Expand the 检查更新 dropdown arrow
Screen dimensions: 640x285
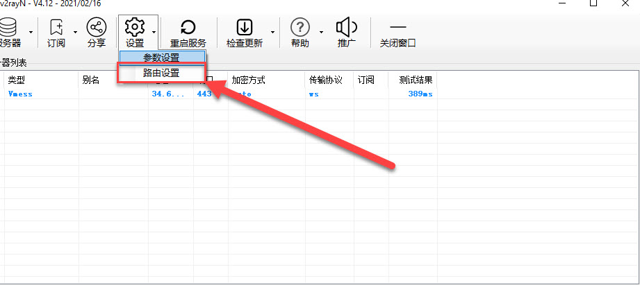[272, 32]
